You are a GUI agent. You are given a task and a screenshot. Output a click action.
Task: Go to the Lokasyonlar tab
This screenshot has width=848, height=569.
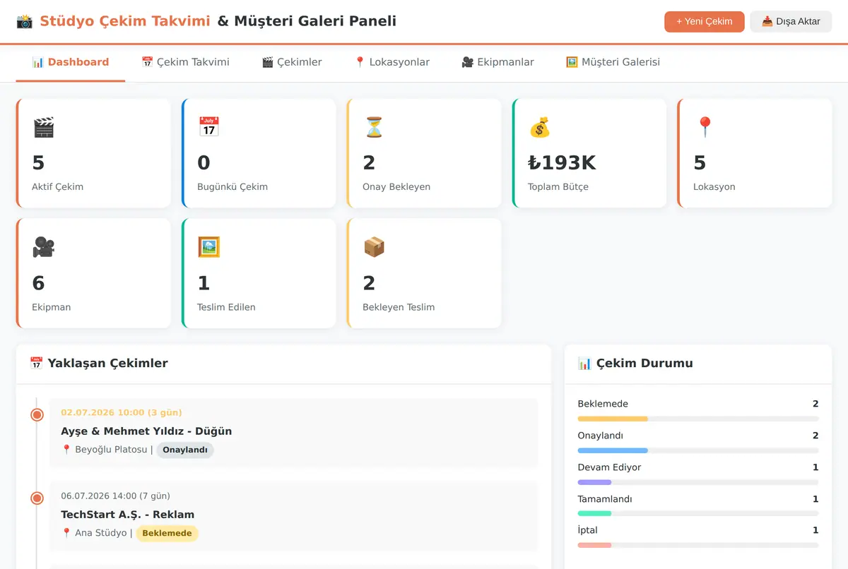(x=391, y=62)
